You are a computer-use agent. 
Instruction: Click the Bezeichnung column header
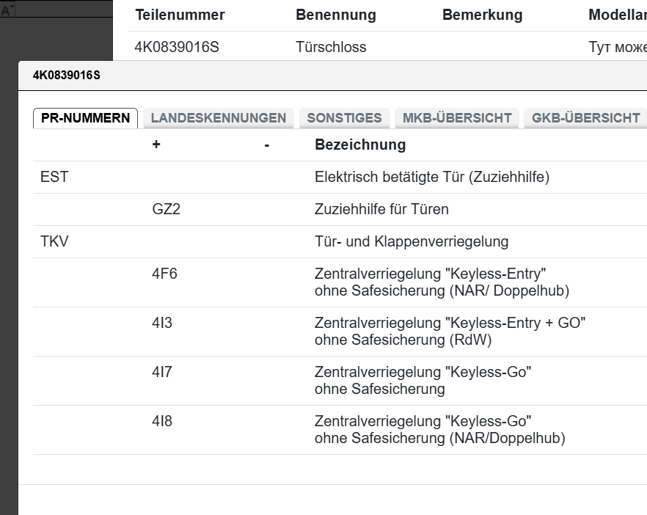359,145
